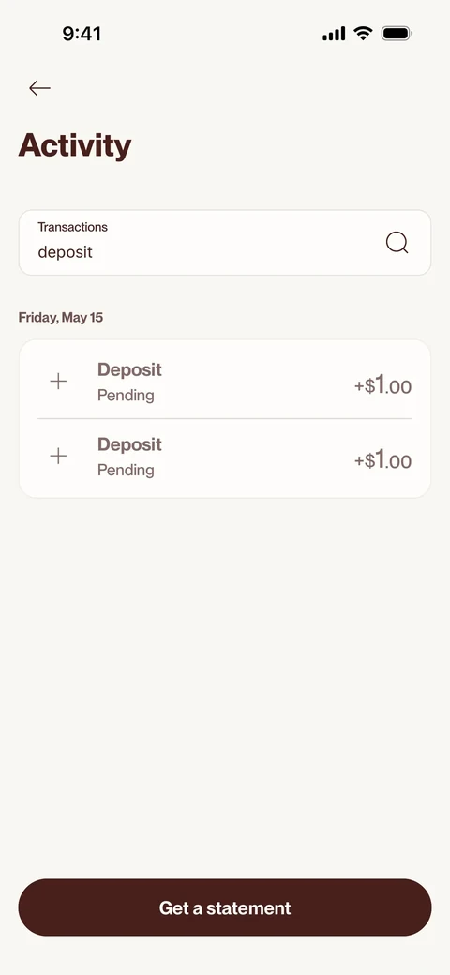This screenshot has height=975, width=450.
Task: Select the first +$1.00 amount
Action: click(x=382, y=385)
